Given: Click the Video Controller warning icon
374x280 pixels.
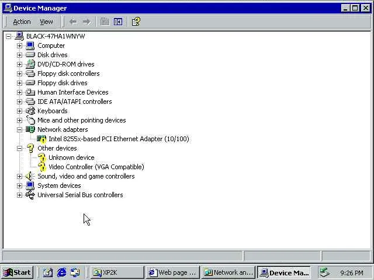Looking at the screenshot, I should click(x=41, y=167).
